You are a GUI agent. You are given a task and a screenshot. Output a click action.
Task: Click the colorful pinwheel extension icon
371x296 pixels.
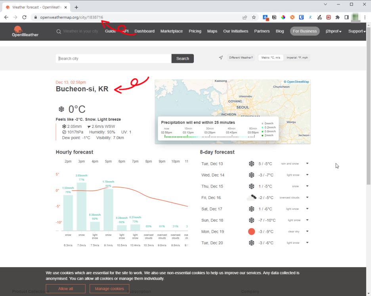tap(283, 17)
